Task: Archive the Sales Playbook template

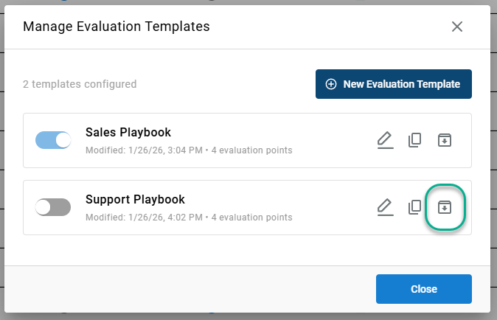Action: coord(444,140)
